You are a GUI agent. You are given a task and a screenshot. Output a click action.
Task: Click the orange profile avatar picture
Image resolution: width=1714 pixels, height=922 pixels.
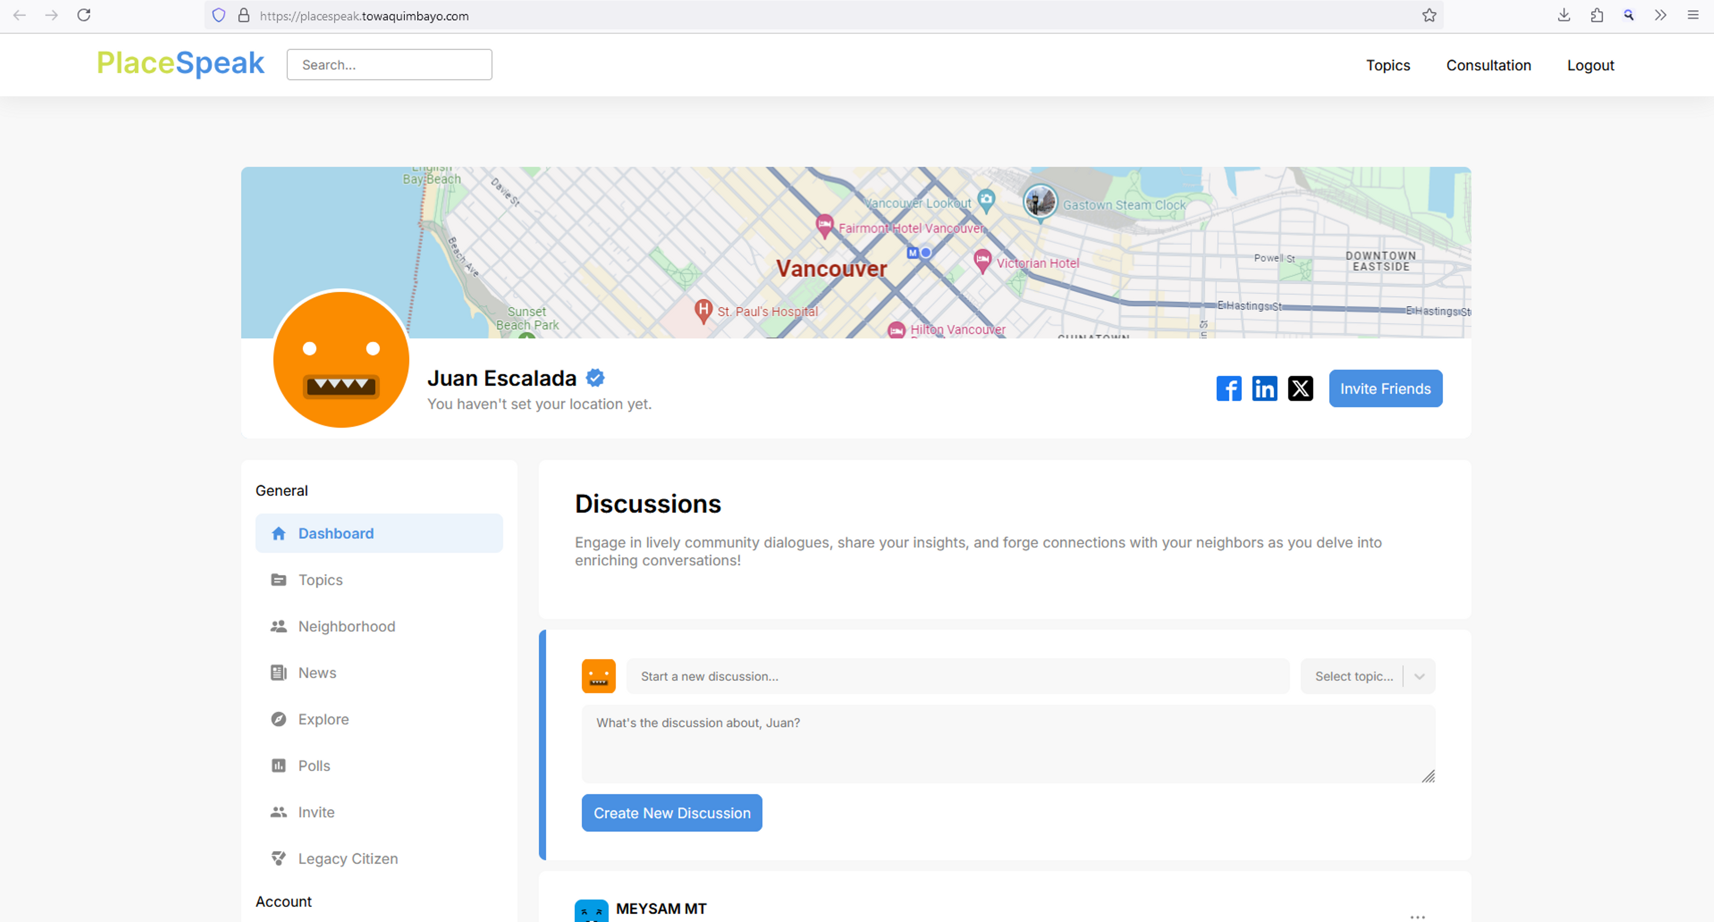pyautogui.click(x=341, y=359)
